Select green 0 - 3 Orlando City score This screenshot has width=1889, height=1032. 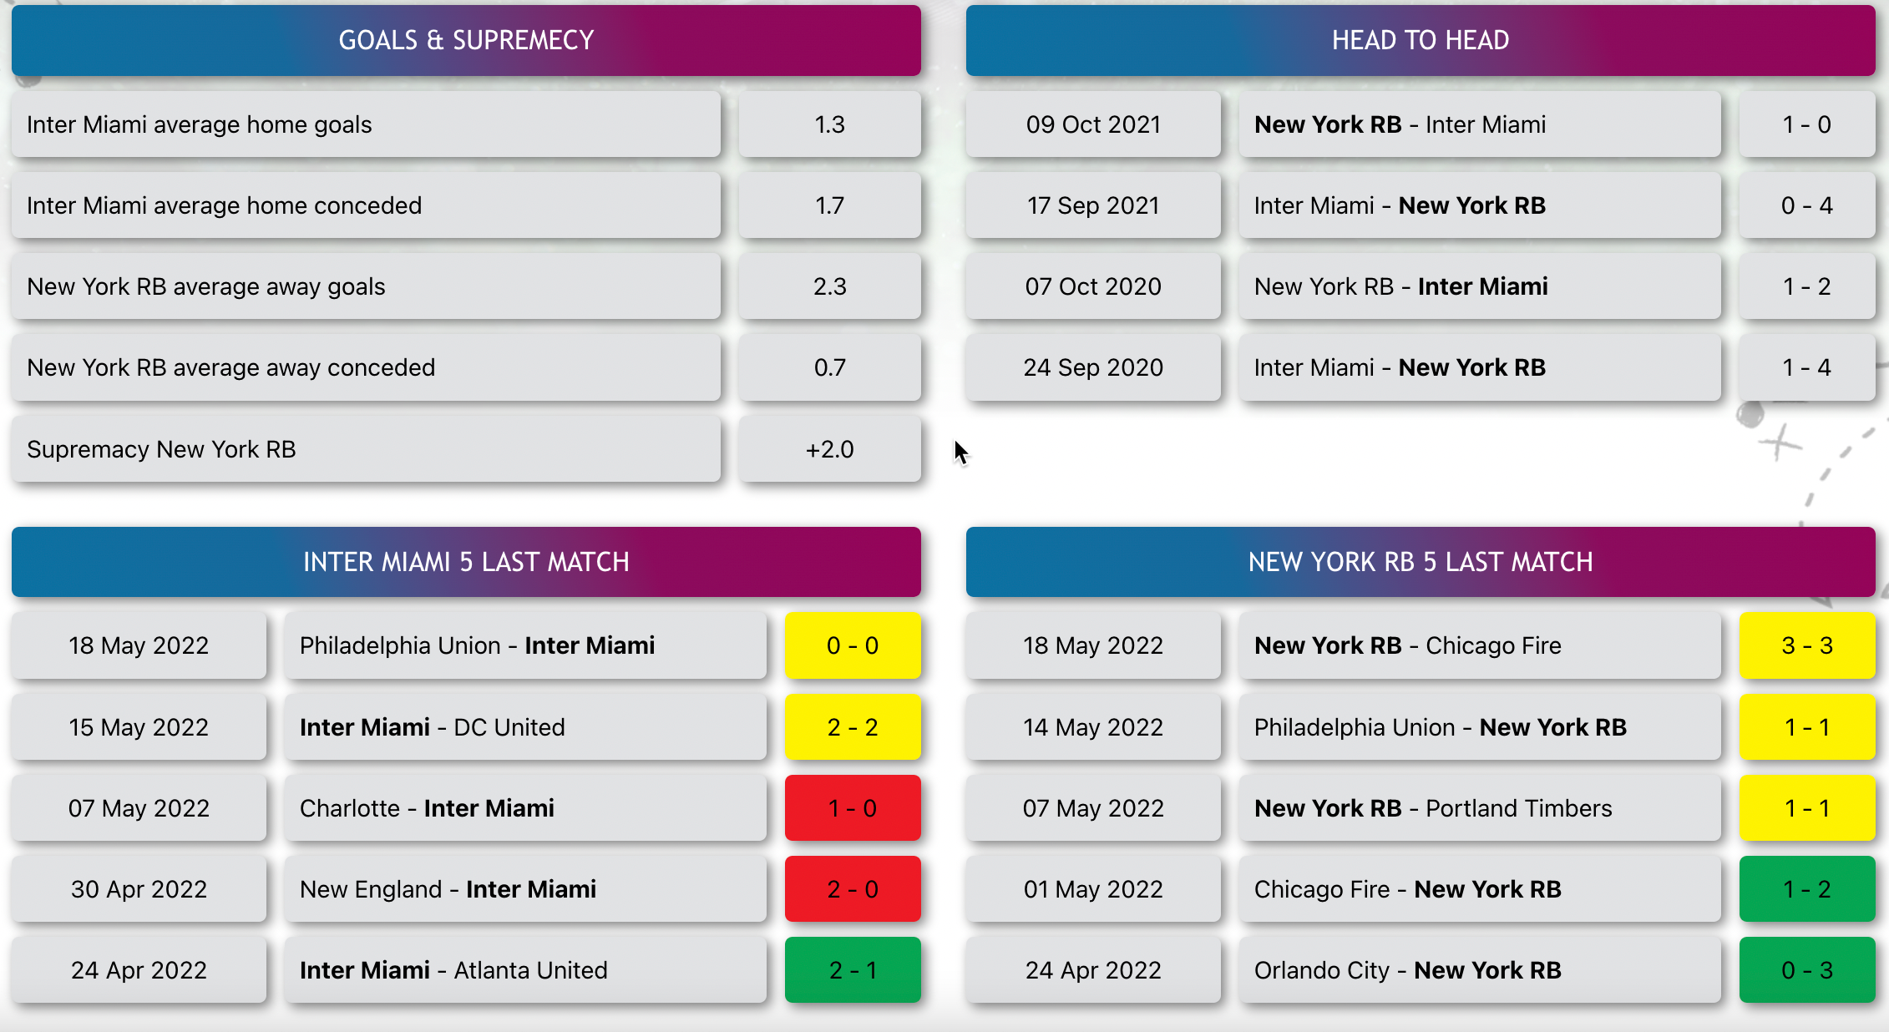[1807, 970]
